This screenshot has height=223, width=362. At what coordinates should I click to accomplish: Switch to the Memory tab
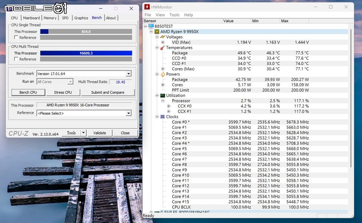50,18
